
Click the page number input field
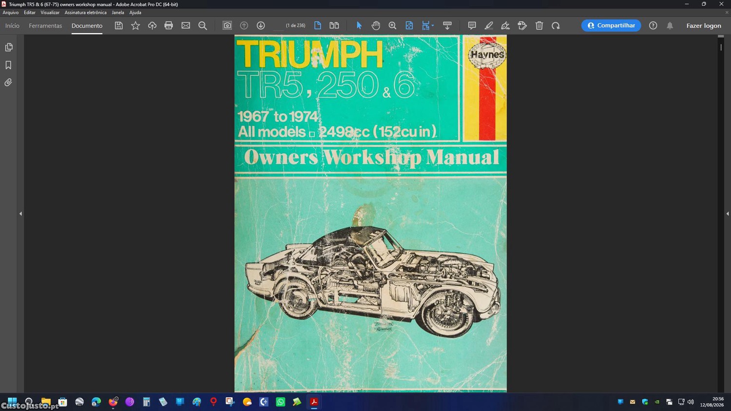pyautogui.click(x=277, y=25)
